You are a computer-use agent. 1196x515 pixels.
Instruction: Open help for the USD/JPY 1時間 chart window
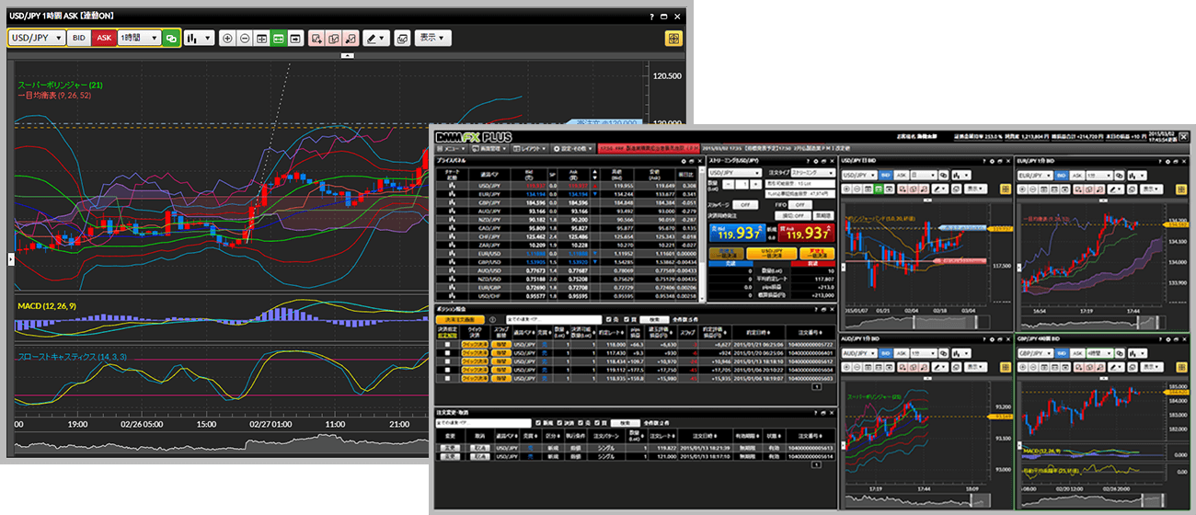[x=651, y=17]
